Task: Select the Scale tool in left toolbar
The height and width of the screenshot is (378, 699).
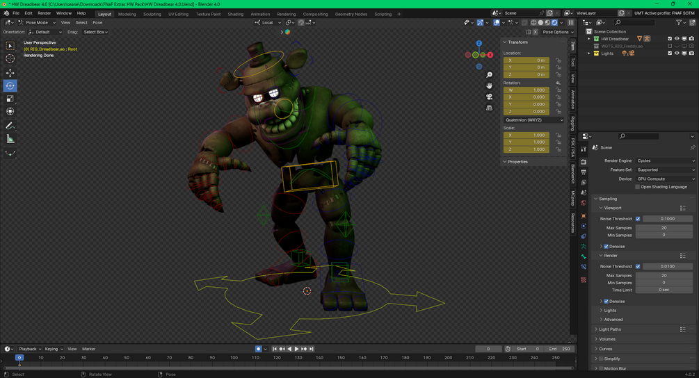Action: [10, 99]
